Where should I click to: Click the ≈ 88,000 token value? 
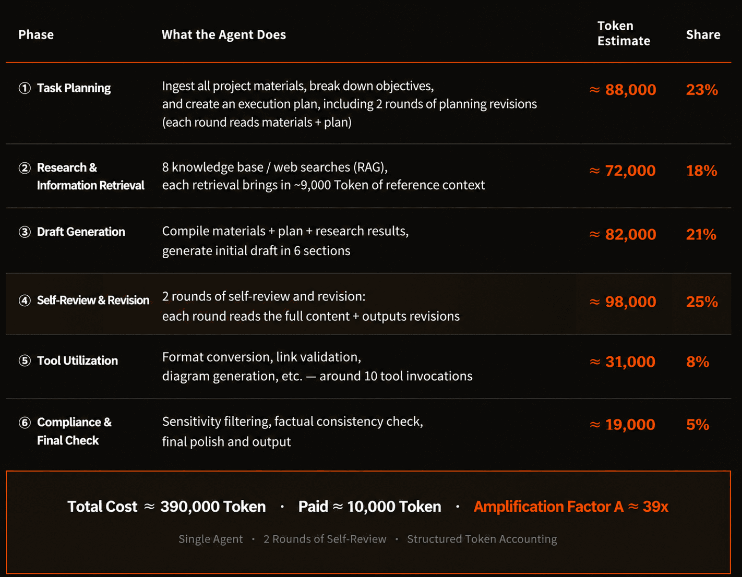[x=623, y=90]
